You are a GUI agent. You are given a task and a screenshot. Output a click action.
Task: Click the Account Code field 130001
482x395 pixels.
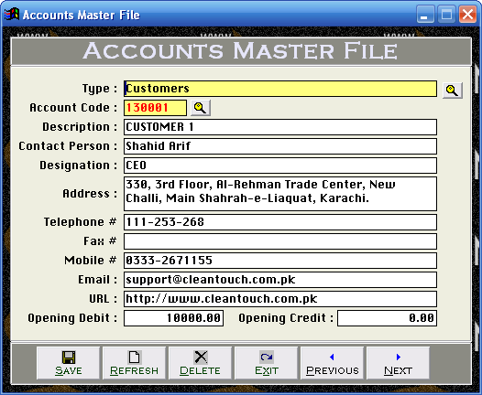[x=155, y=108]
